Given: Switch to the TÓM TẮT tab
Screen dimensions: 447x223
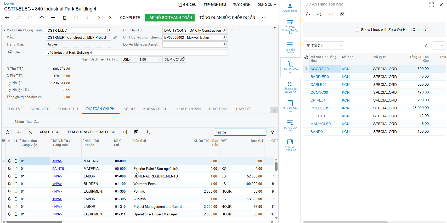Looking at the screenshot, I should click(x=15, y=109).
